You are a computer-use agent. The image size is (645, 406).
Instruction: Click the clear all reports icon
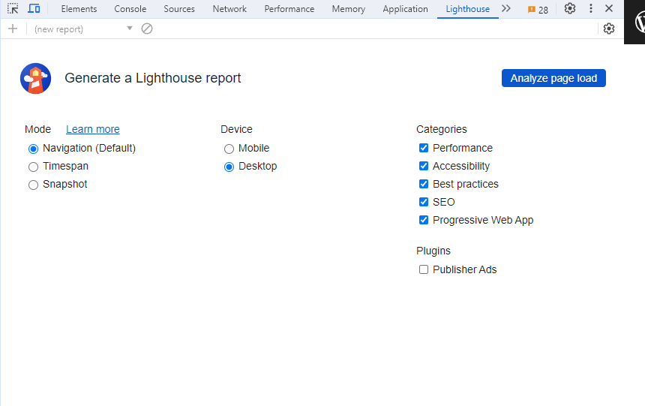[x=147, y=29]
